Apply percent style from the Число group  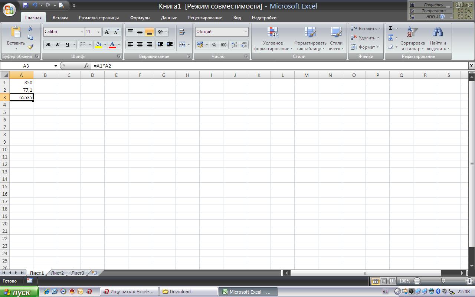[x=214, y=45]
